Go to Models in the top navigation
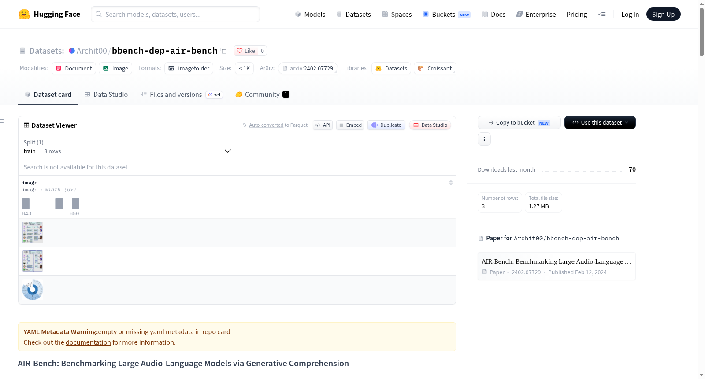This screenshot has height=379, width=705. pos(310,14)
